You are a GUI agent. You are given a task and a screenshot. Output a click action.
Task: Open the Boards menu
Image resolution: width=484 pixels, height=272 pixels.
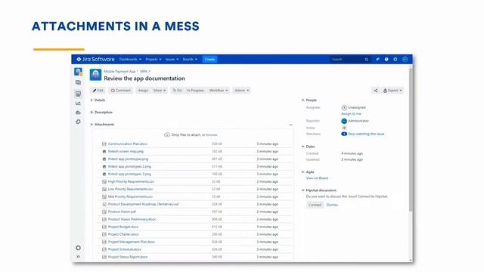(190, 59)
